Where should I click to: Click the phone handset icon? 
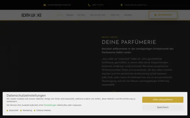[89, 5]
